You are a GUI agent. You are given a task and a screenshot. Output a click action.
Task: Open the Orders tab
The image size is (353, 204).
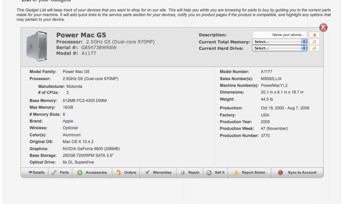tap(126, 172)
